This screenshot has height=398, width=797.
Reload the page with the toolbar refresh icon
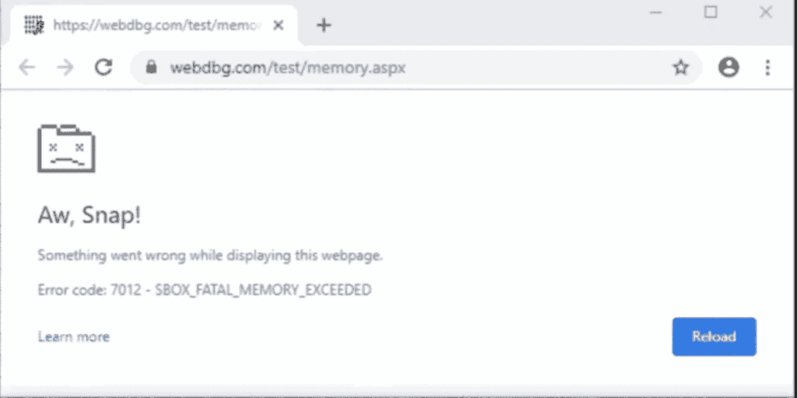[104, 67]
